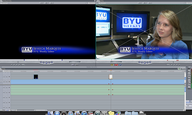Click Timeline current timecode field
192x115 pixels.
6,71
